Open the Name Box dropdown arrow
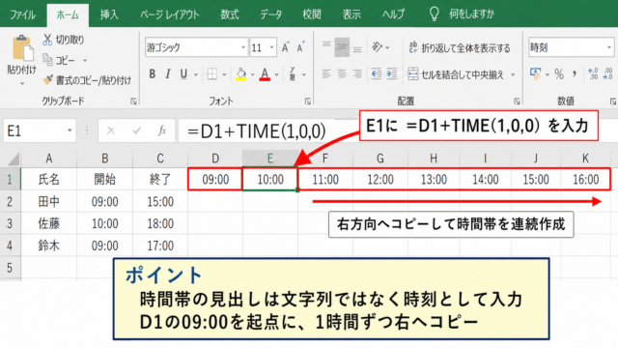The width and height of the screenshot is (618, 348). click(x=70, y=130)
